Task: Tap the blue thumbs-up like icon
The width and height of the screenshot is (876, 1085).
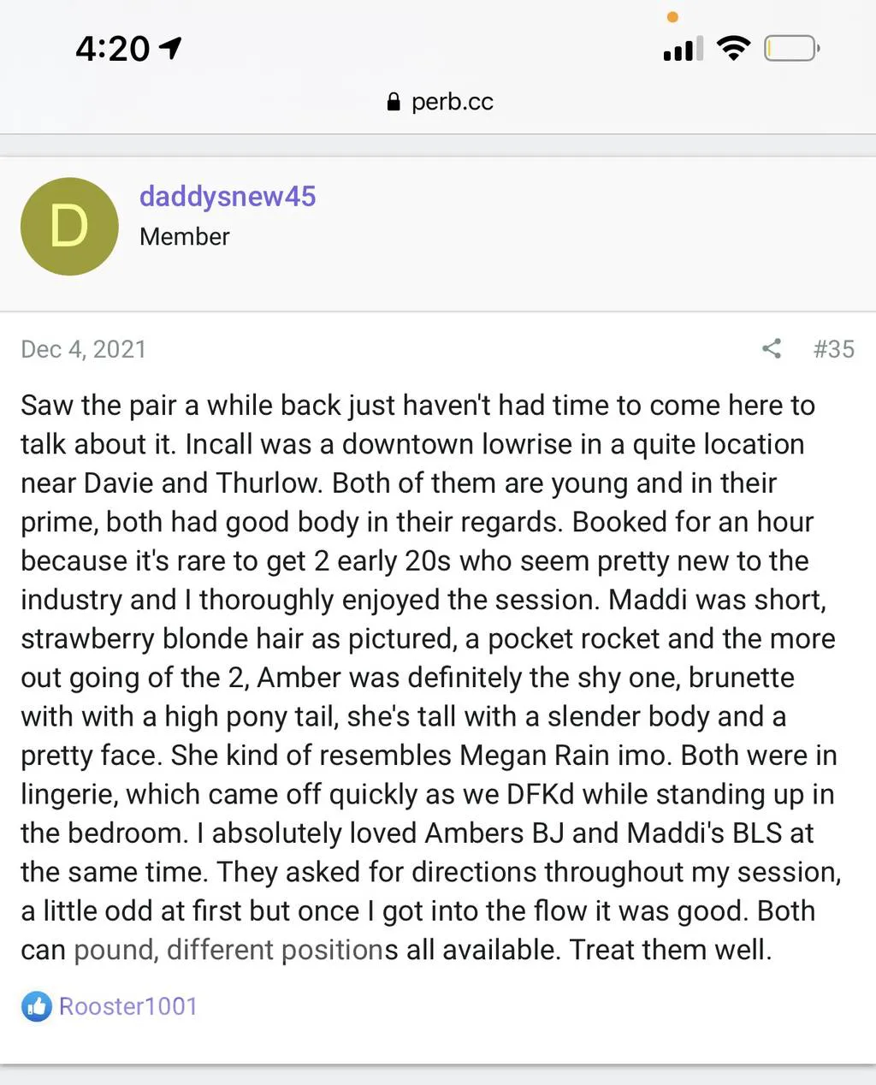Action: pyautogui.click(x=36, y=1006)
